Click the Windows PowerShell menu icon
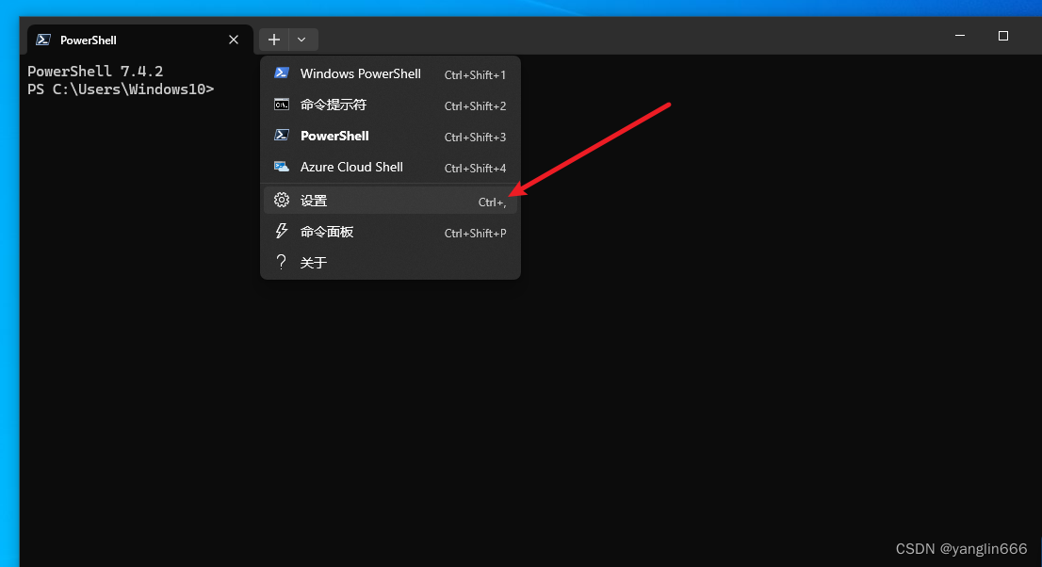 tap(282, 73)
